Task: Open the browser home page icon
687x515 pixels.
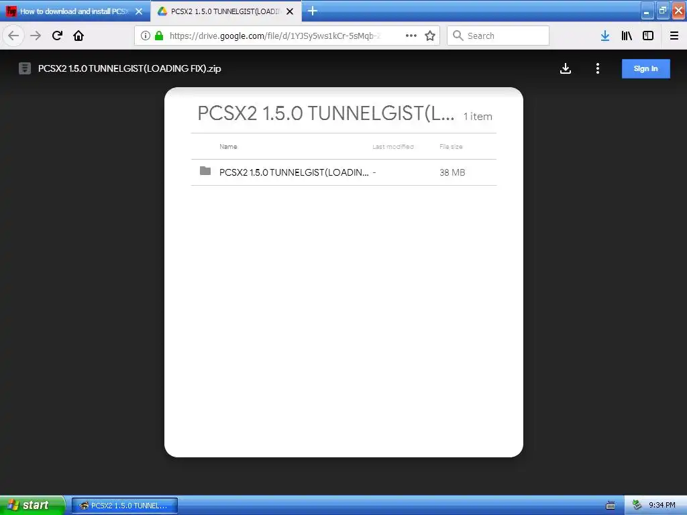Action: click(78, 36)
